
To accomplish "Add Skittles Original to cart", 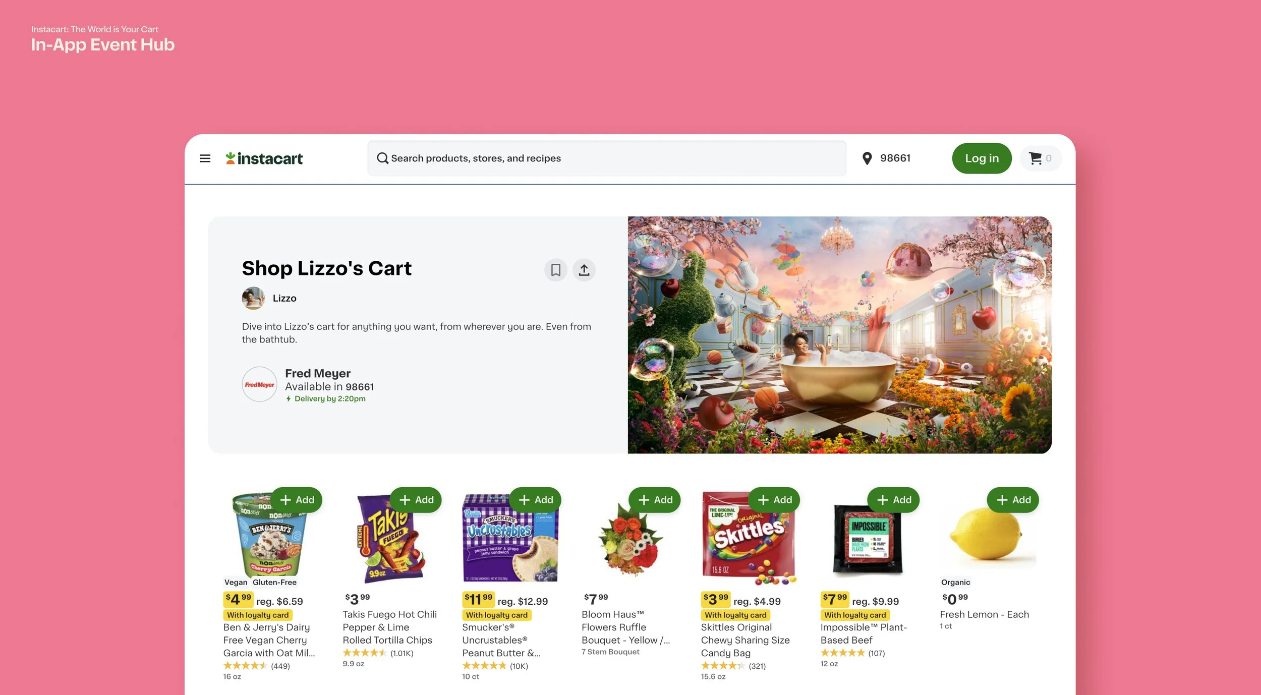I will pyautogui.click(x=774, y=500).
